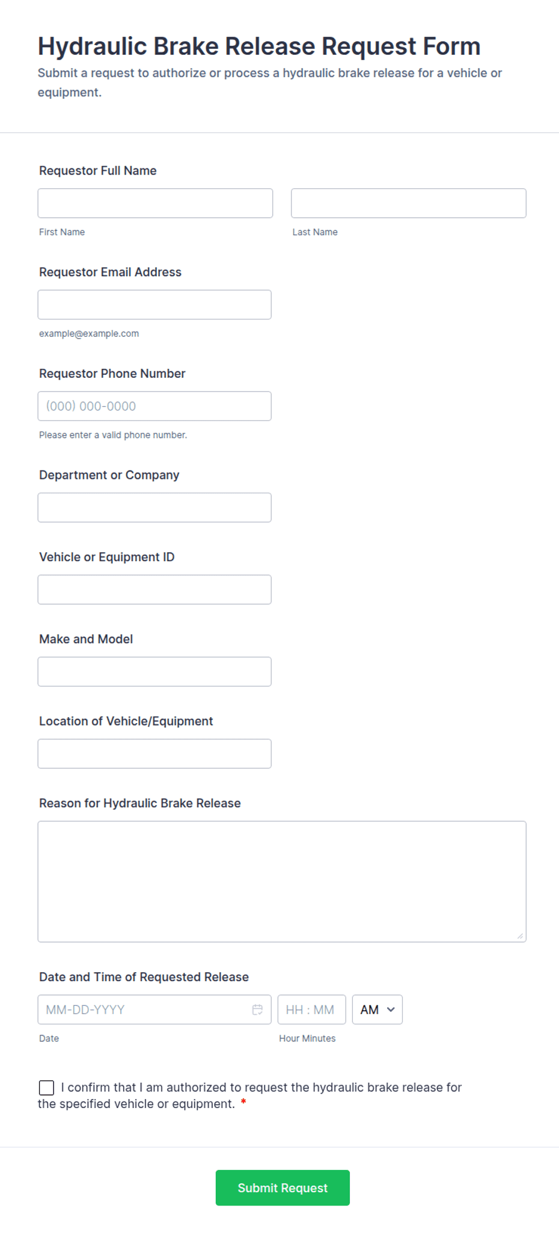Grab the textarea resize handle corner
This screenshot has height=1235, width=559.
[520, 936]
